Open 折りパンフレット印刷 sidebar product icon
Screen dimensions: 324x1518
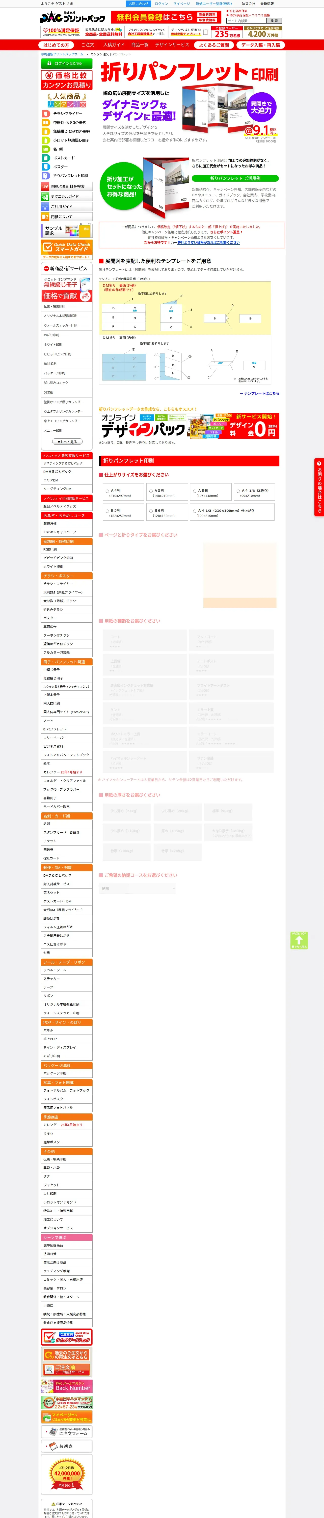click(66, 176)
